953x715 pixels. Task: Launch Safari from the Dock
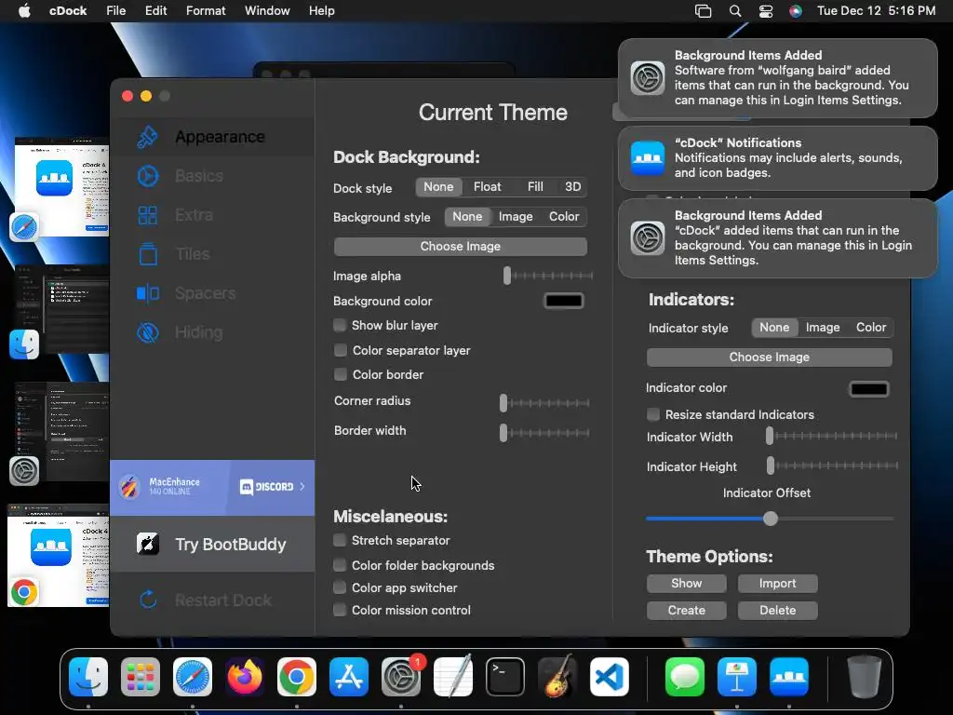click(193, 677)
